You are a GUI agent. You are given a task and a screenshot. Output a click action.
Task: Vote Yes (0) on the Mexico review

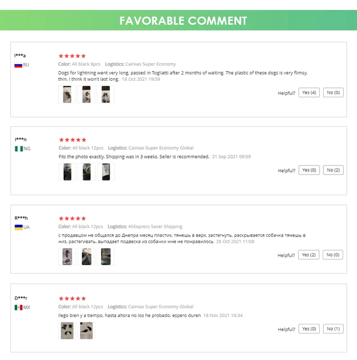click(309, 329)
